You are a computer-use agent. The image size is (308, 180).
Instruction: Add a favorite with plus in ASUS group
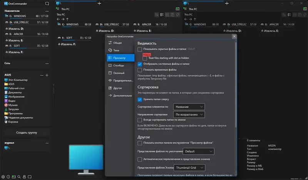pos(47,75)
